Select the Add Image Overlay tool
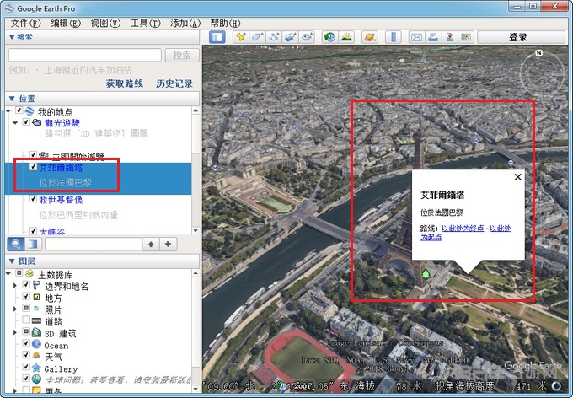 click(x=290, y=37)
